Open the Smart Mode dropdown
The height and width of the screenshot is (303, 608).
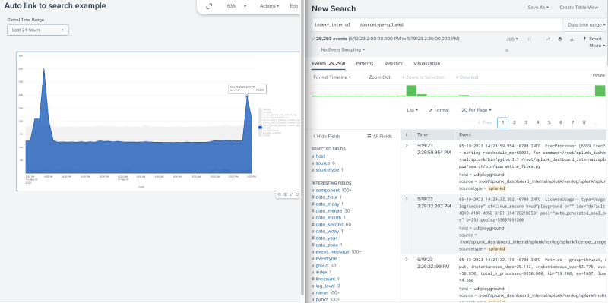pyautogui.click(x=594, y=43)
